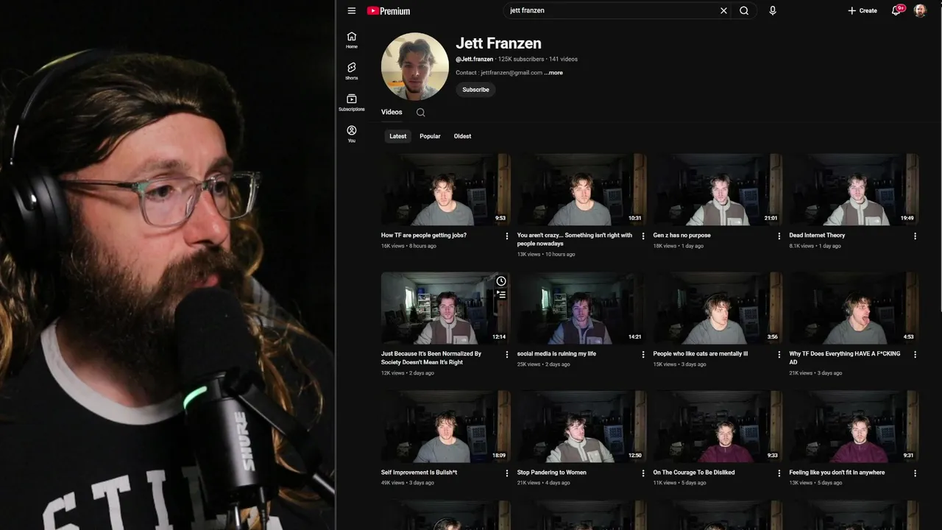Select the Oldest sort chip
Viewport: 942px width, 530px height.
[x=462, y=136]
